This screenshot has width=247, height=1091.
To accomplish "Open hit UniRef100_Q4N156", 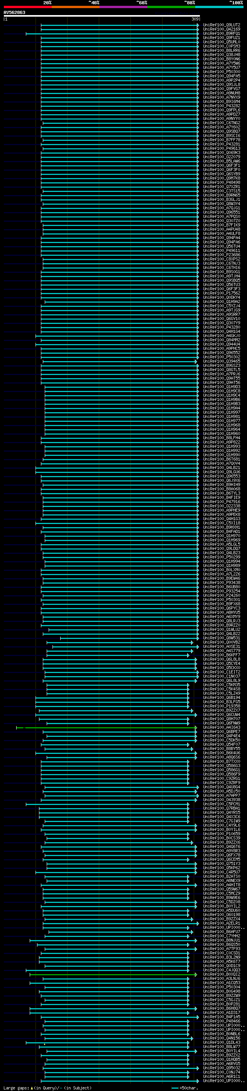I will [x=221, y=1038].
